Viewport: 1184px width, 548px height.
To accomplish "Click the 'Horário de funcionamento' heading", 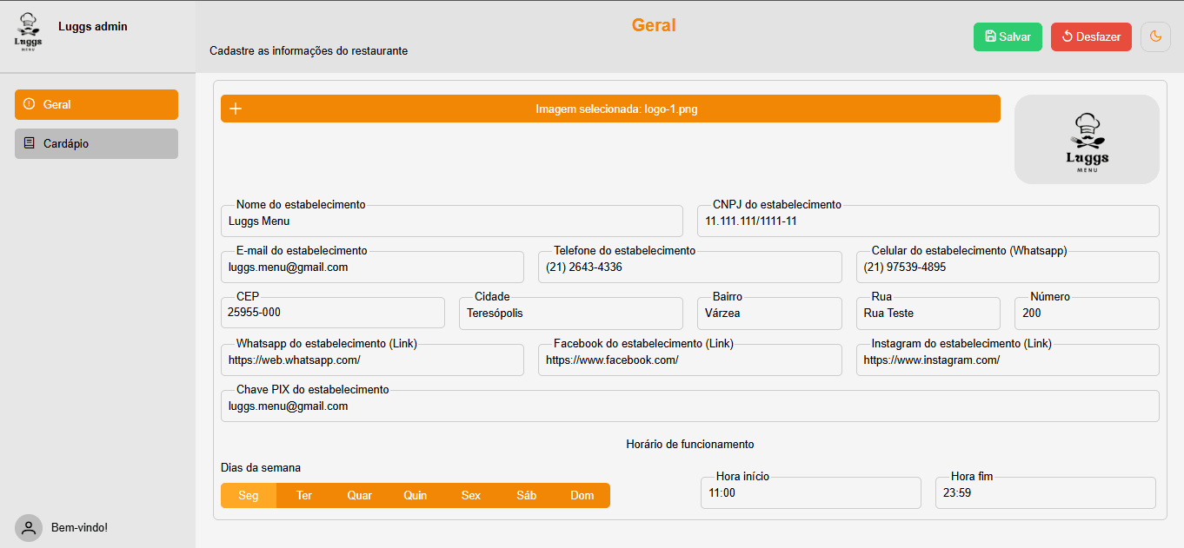I will coord(690,444).
